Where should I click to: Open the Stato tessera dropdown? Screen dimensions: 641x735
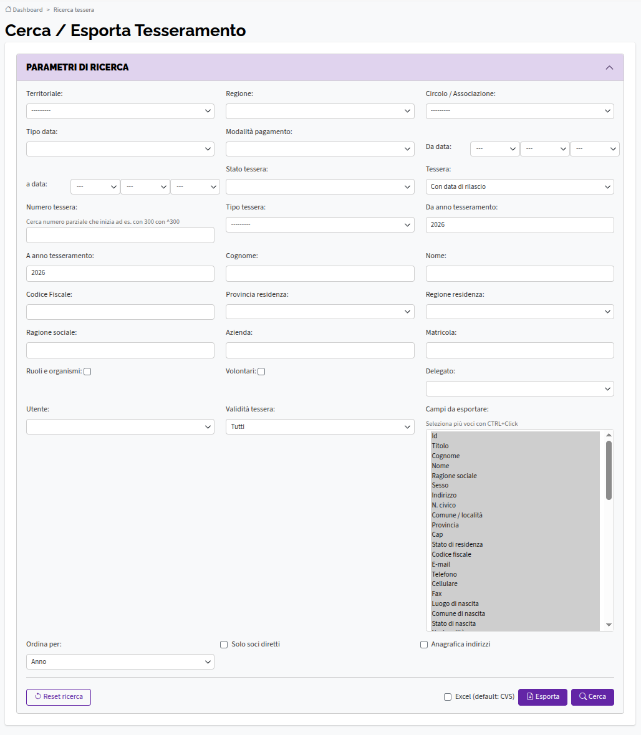[320, 186]
